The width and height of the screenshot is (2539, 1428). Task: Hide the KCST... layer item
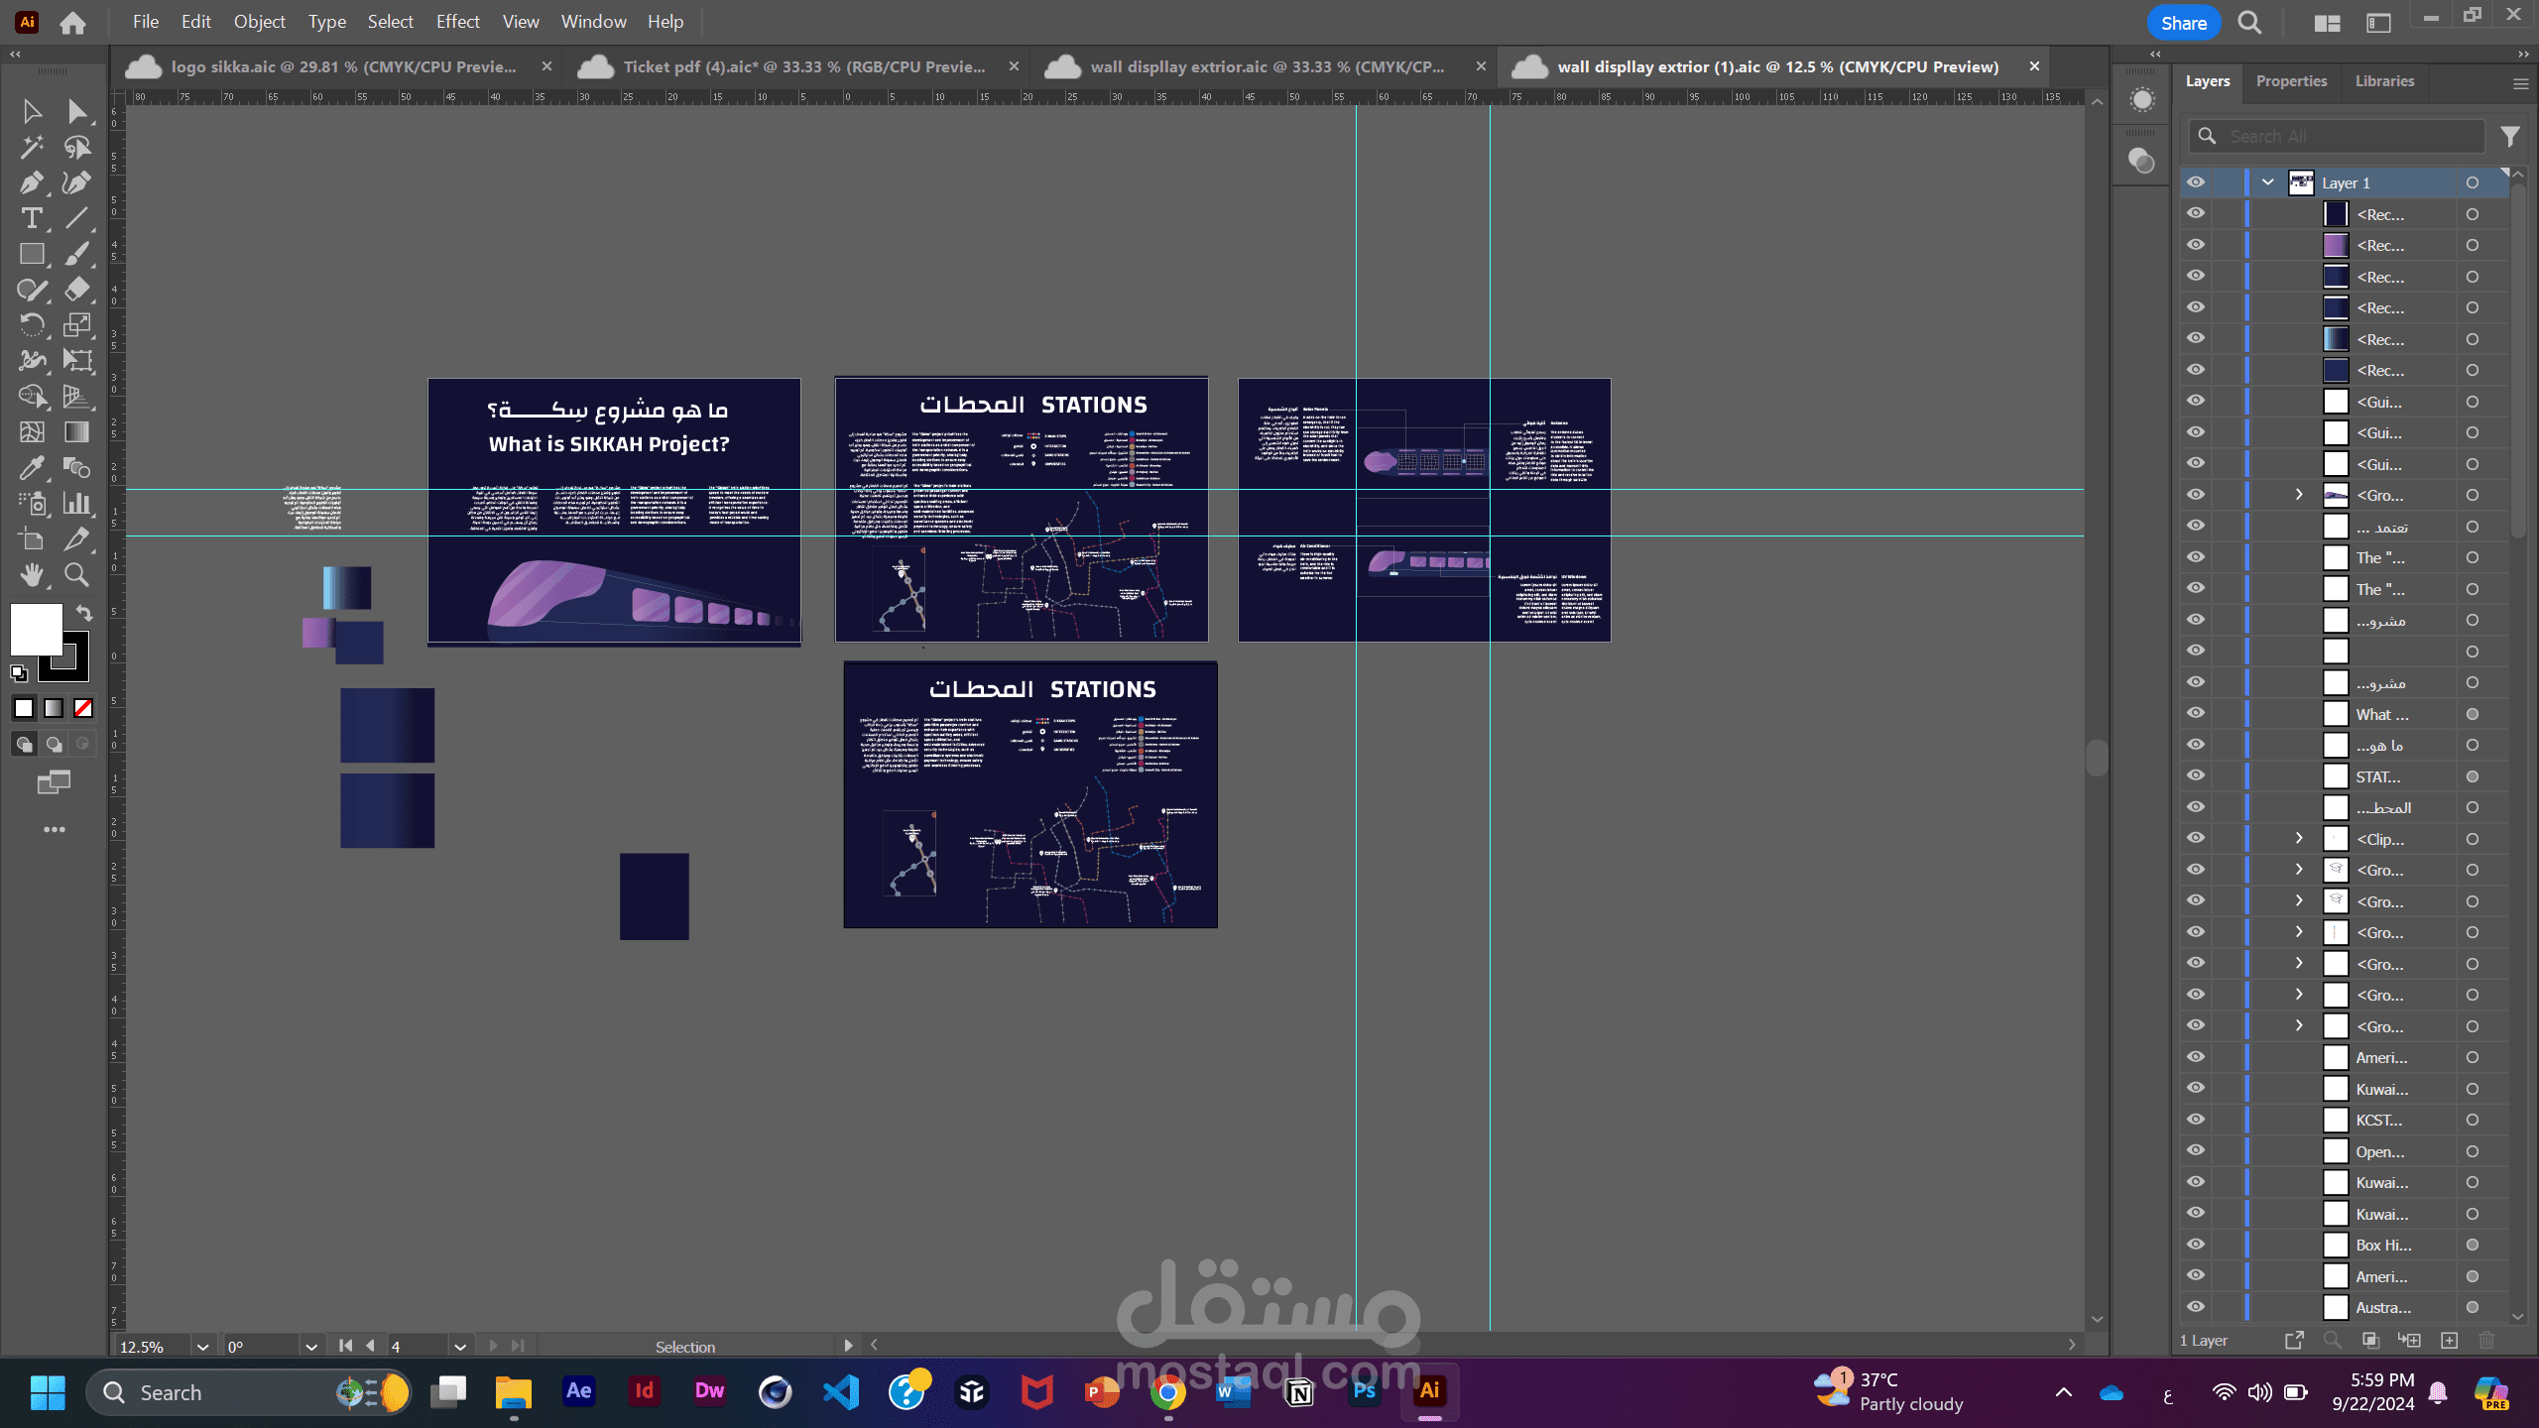click(2196, 1120)
